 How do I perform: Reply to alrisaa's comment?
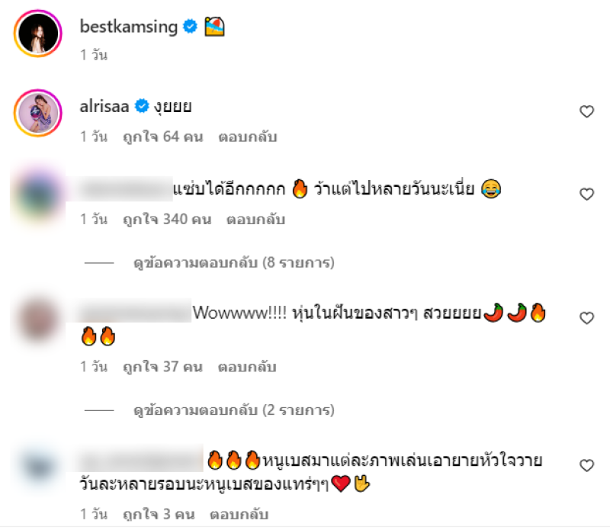point(247,137)
